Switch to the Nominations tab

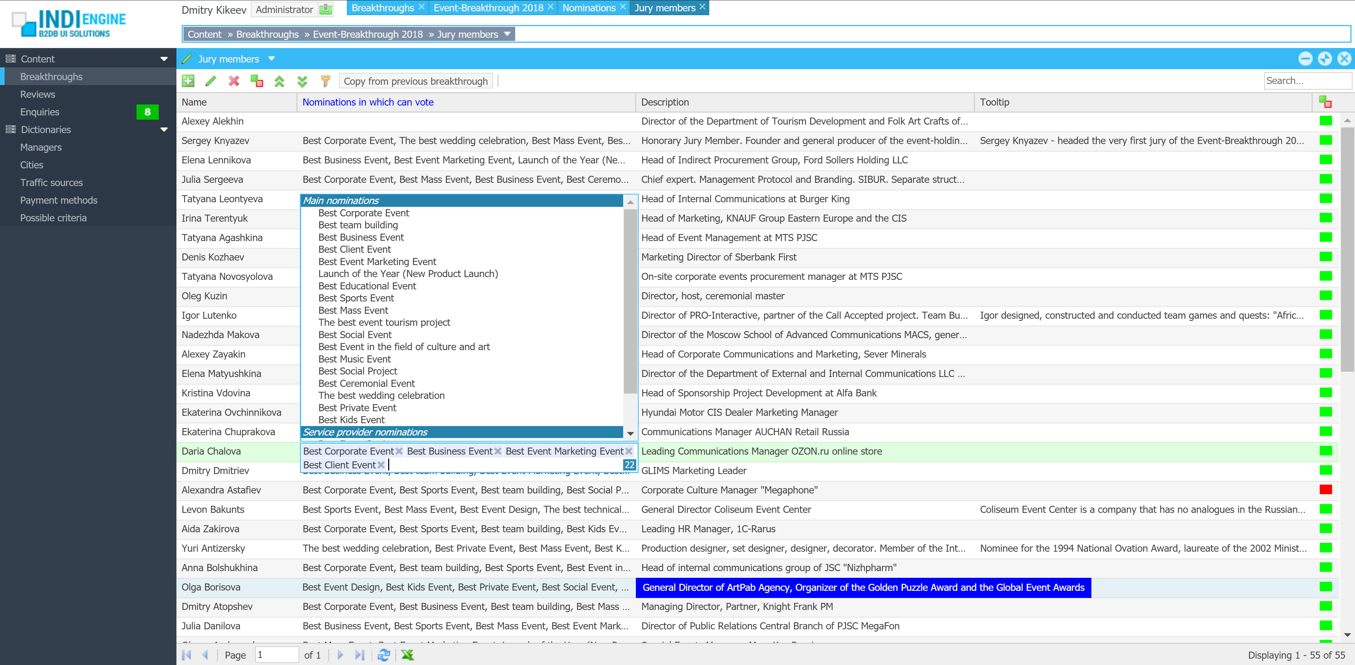pyautogui.click(x=589, y=8)
